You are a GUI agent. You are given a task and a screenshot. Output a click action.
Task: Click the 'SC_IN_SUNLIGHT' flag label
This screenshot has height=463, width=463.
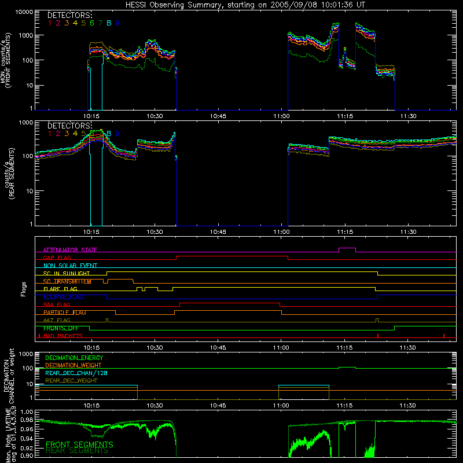67,273
